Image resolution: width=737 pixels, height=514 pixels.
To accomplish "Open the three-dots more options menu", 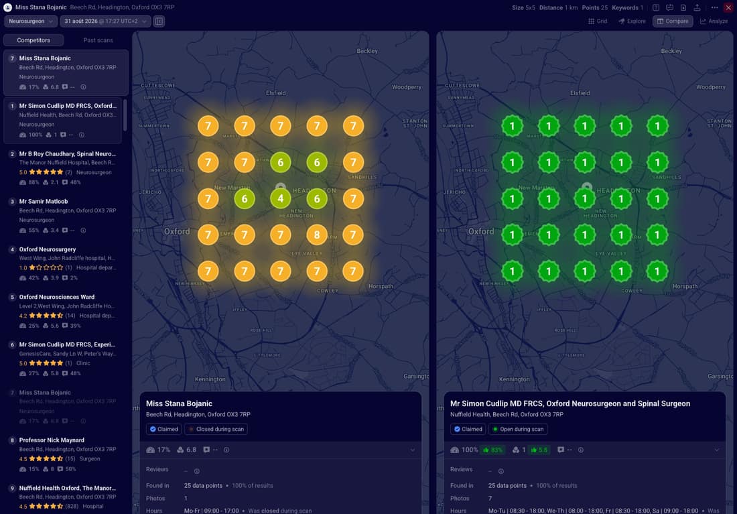I will point(714,7).
